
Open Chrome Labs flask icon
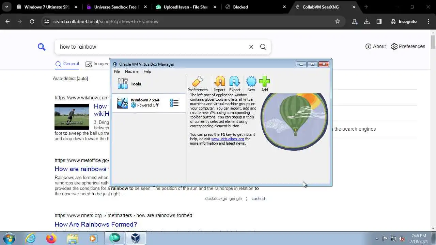355,21
